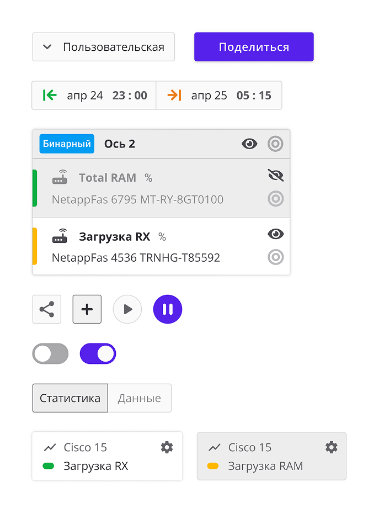The width and height of the screenshot is (379, 513).
Task: Open the Пользовательская dropdown
Action: pyautogui.click(x=104, y=47)
